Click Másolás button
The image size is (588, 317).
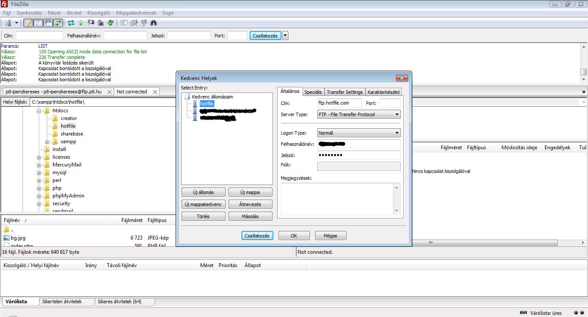(250, 216)
